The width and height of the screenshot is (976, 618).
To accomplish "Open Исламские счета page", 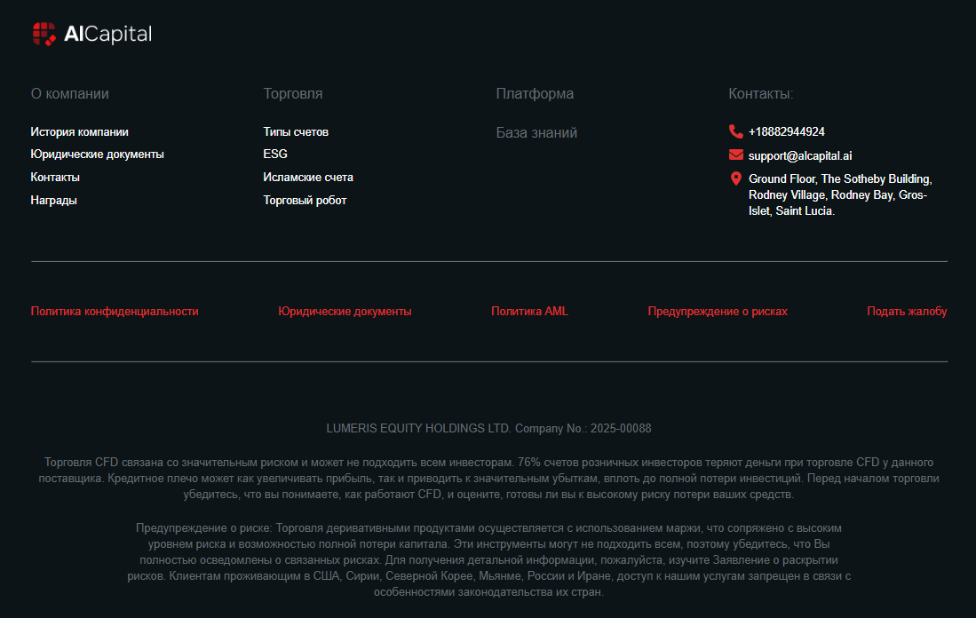I will 308,178.
